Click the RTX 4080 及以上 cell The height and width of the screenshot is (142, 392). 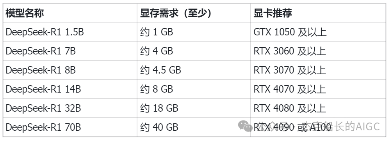pyautogui.click(x=318, y=108)
